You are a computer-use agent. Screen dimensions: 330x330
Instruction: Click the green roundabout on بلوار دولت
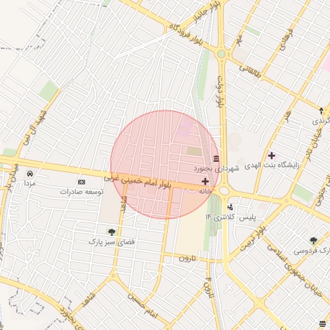coord(221,54)
